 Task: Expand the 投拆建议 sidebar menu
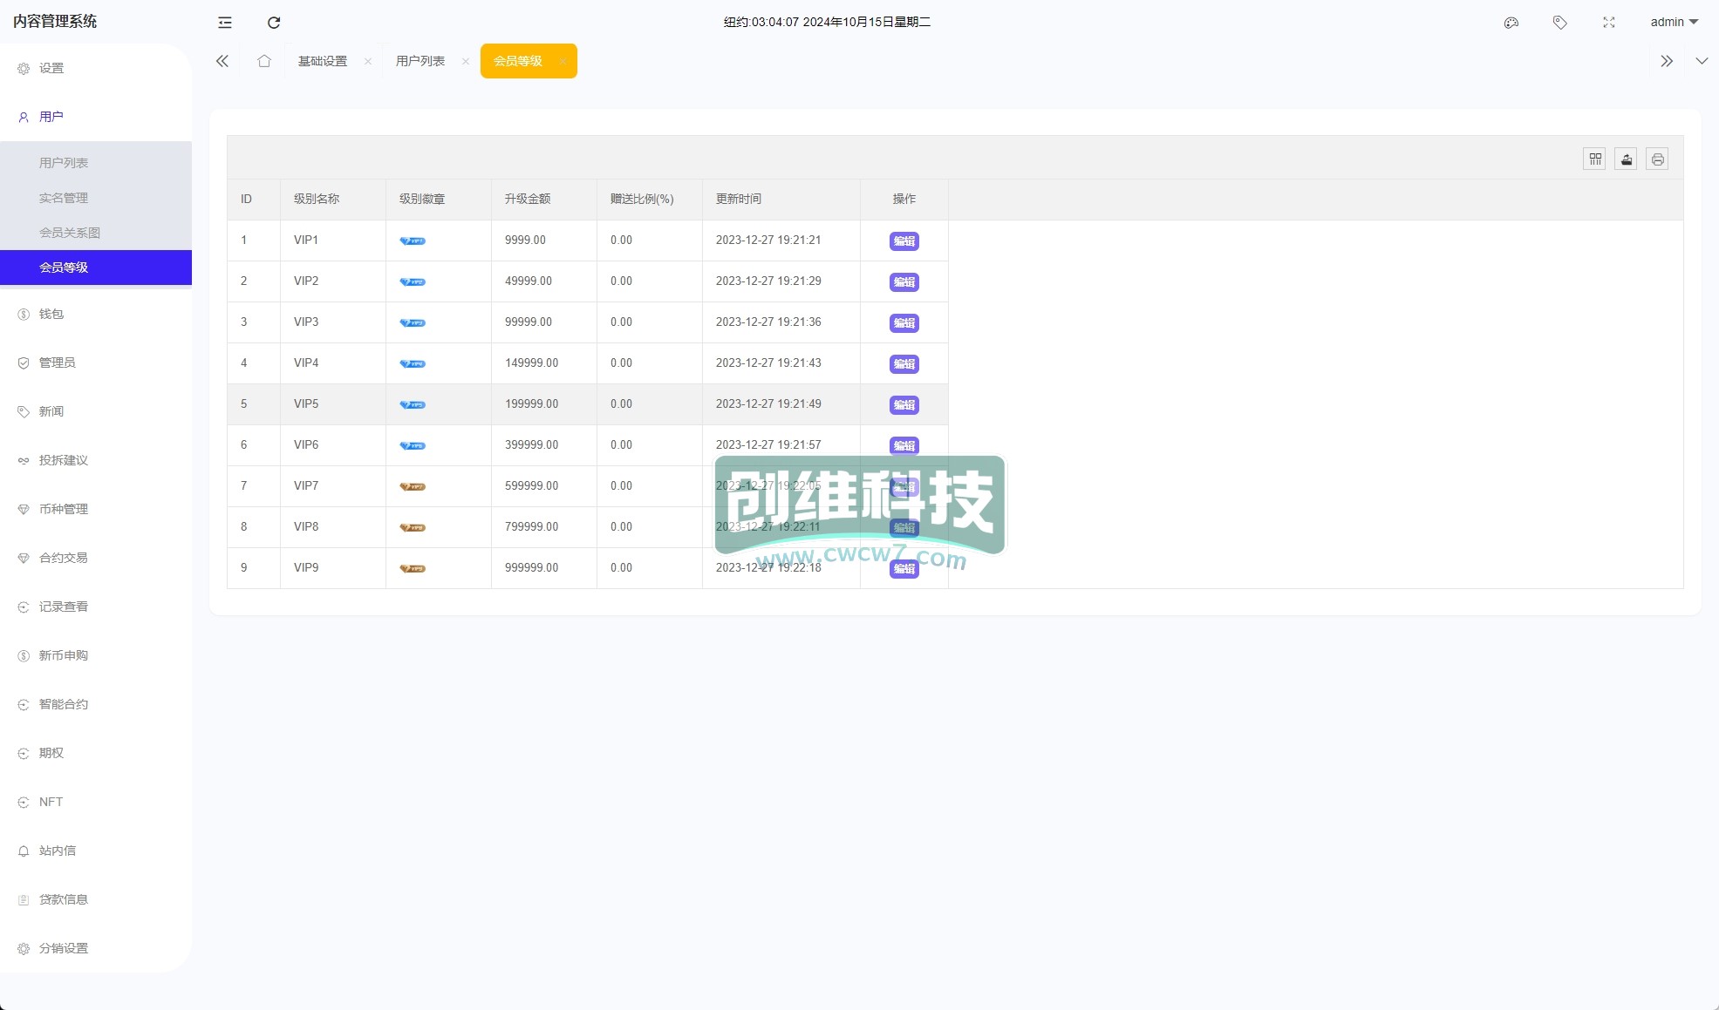click(96, 460)
